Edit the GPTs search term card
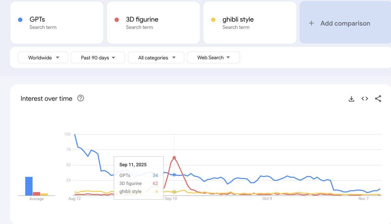Image resolution: width=391 pixels, height=224 pixels. (x=57, y=22)
